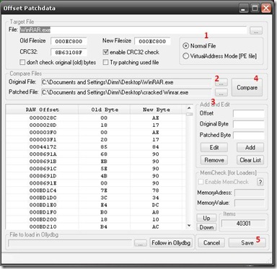This screenshot has height=269, width=277.
Task: Click the Patched File path field
Action: [x=126, y=92]
